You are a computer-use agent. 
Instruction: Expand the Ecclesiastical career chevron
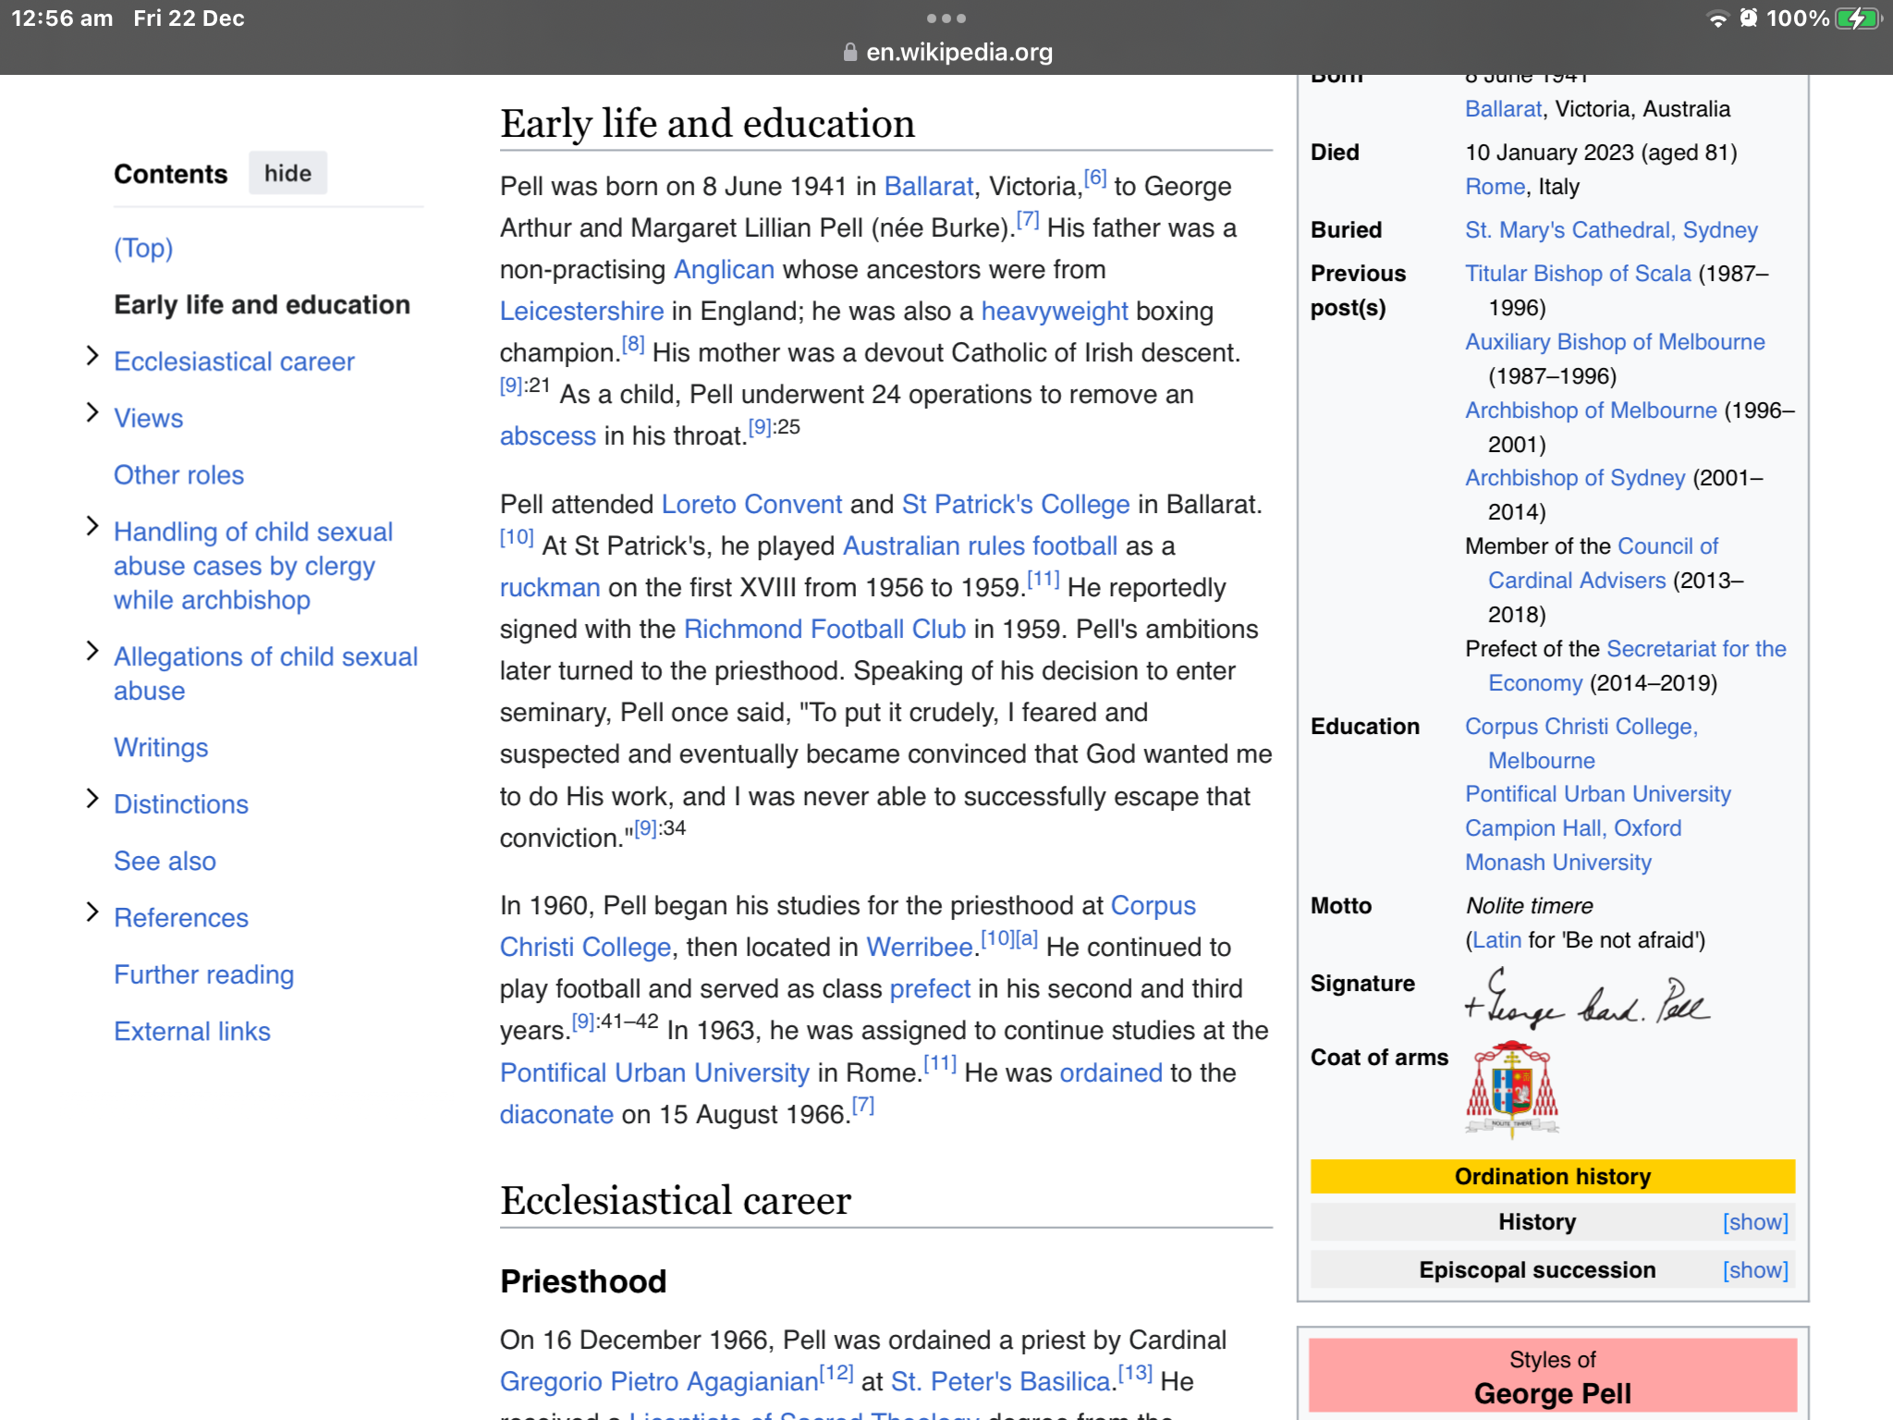pos(92,356)
